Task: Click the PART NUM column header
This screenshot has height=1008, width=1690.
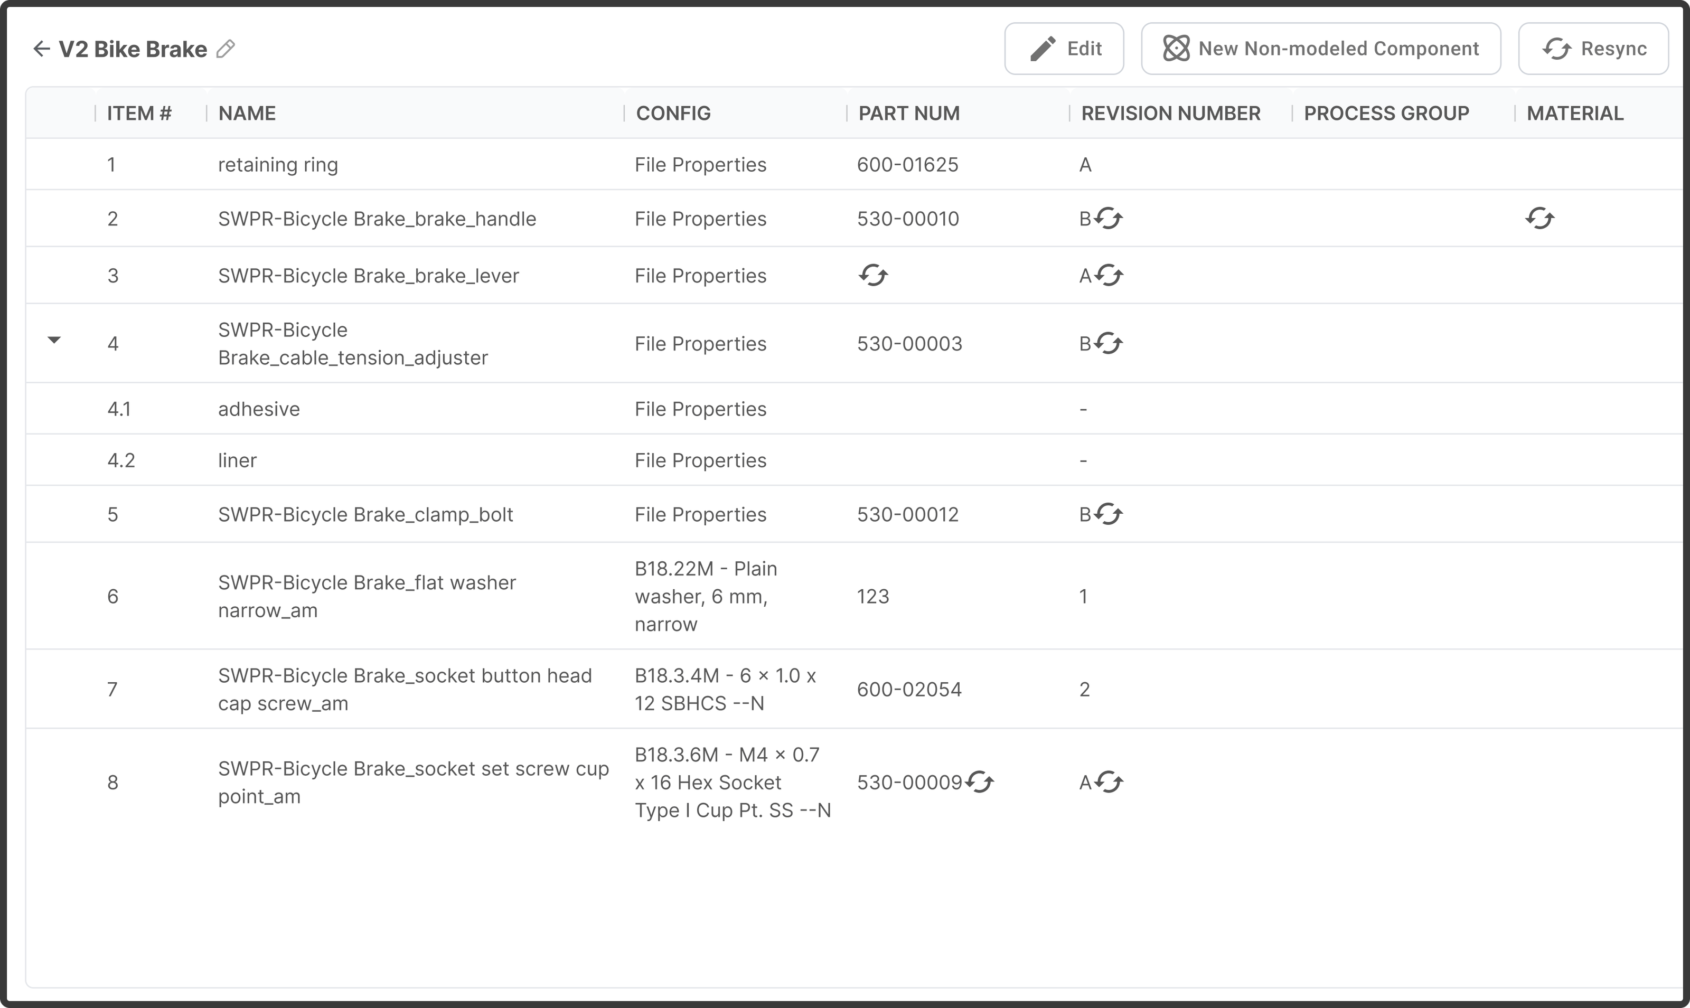Action: pyautogui.click(x=909, y=114)
